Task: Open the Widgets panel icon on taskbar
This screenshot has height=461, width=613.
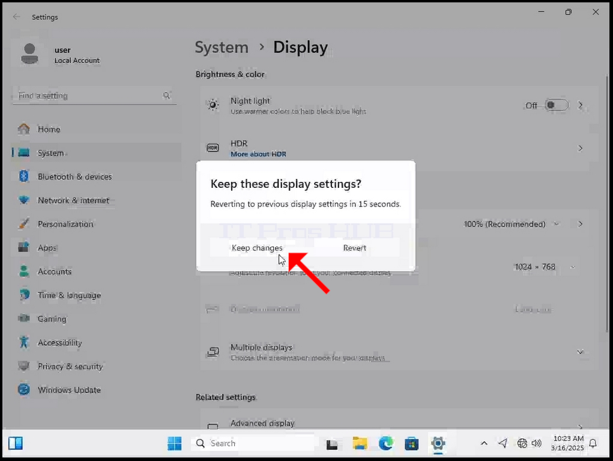Action: click(x=16, y=444)
